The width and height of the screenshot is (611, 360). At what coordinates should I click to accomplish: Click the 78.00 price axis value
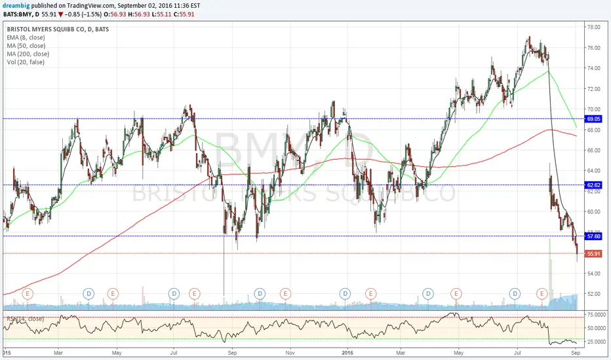(x=594, y=27)
